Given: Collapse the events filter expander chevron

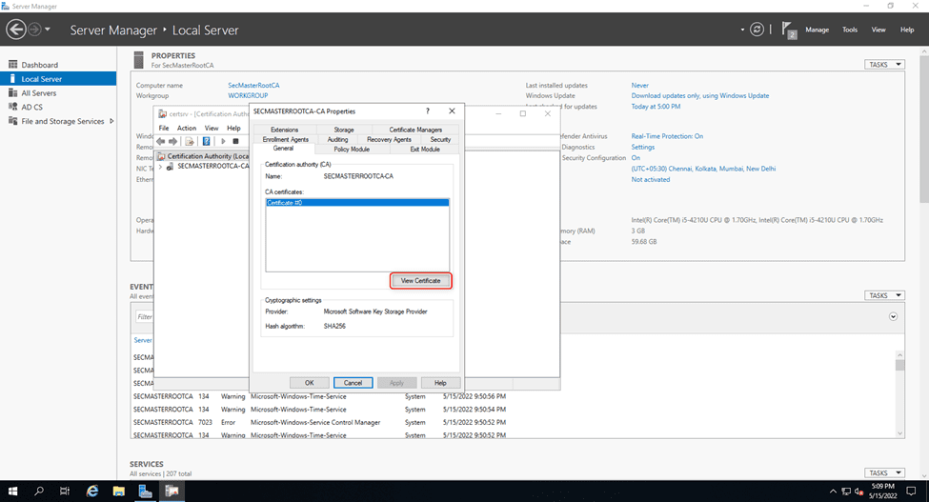Looking at the screenshot, I should (893, 316).
